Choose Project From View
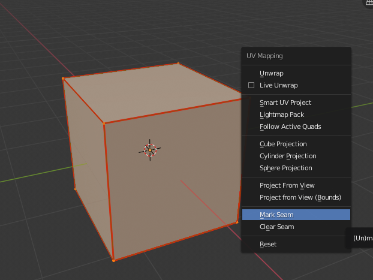Screen dimensions: 373x280 click(296, 185)
